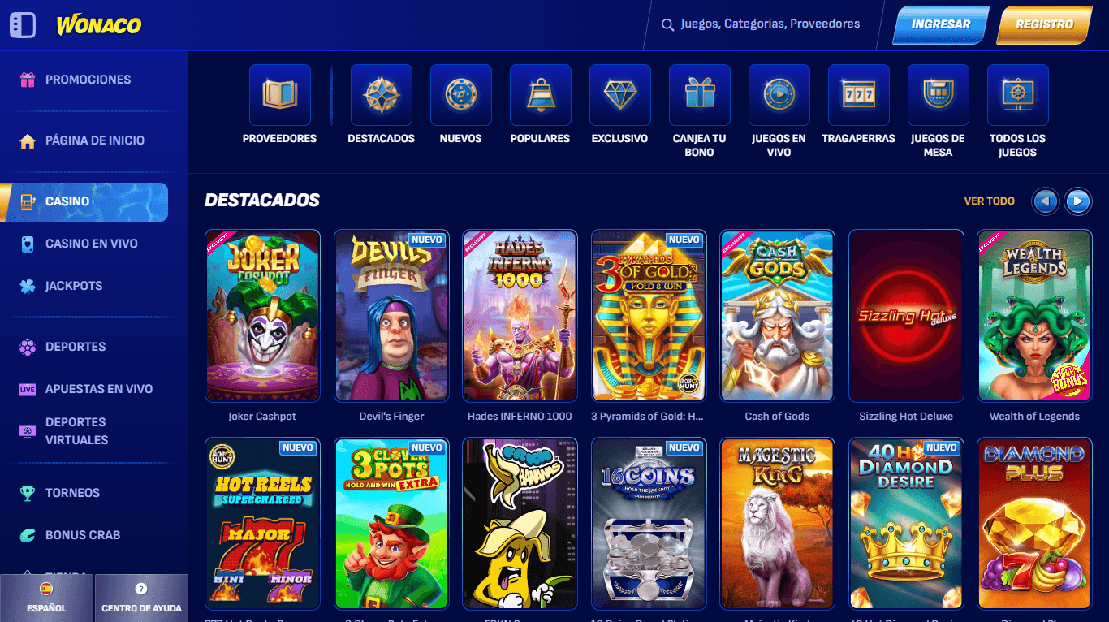Select the Juegos En Vivo play icon

pos(779,95)
